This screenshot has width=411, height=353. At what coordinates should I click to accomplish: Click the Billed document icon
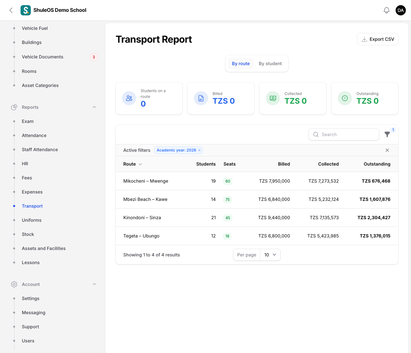click(201, 98)
